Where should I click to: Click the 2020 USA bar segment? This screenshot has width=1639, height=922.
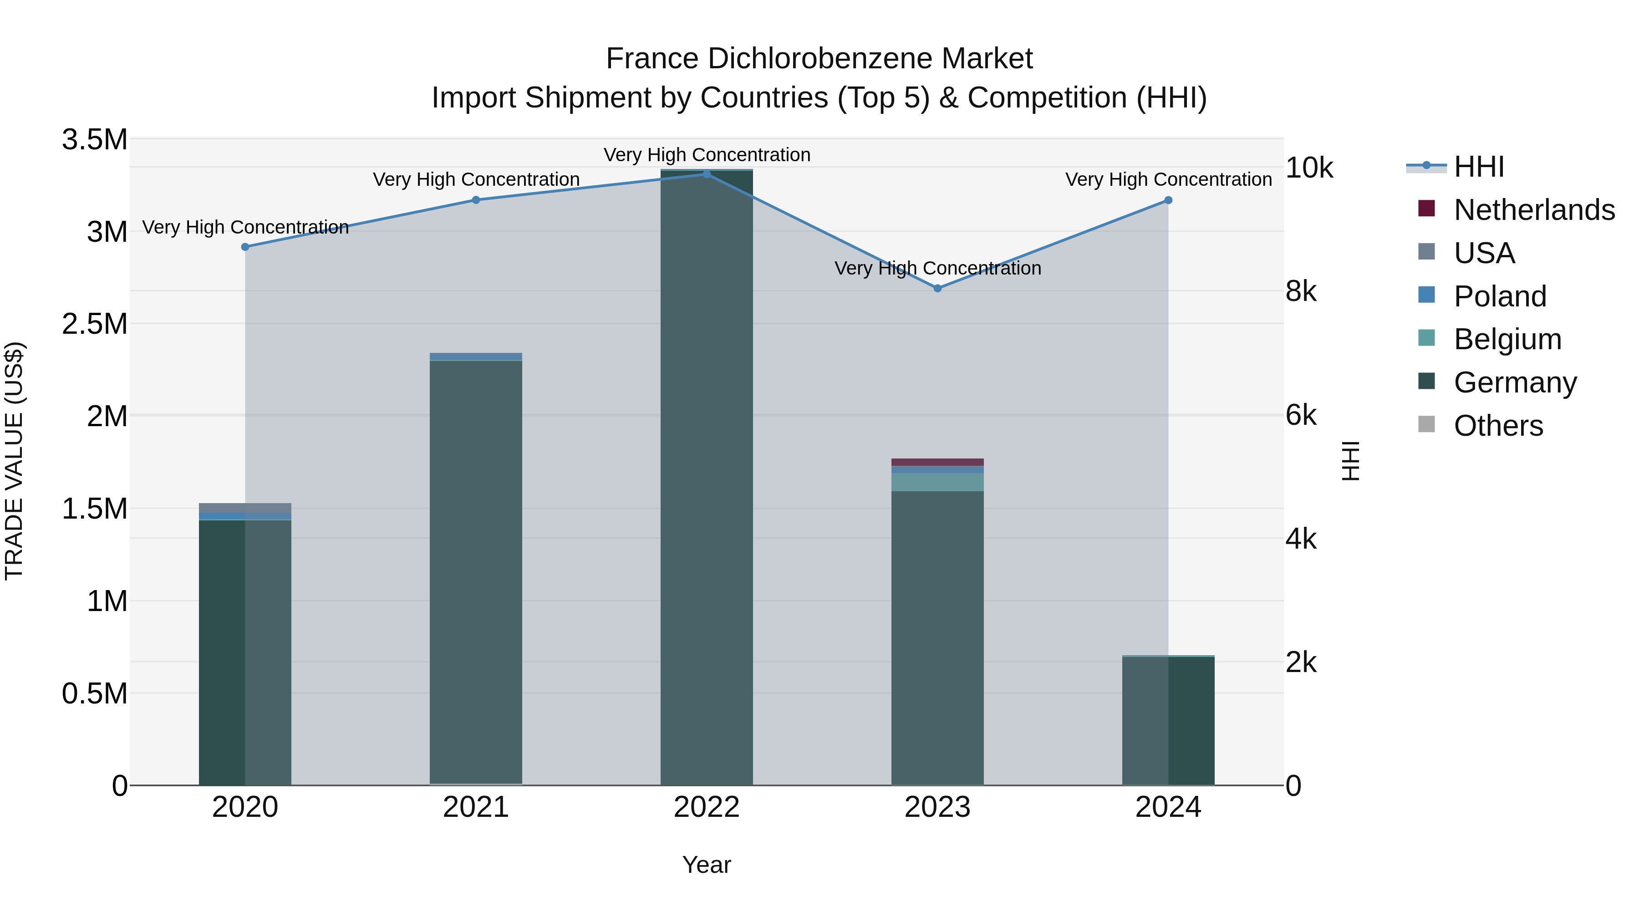coord(245,508)
